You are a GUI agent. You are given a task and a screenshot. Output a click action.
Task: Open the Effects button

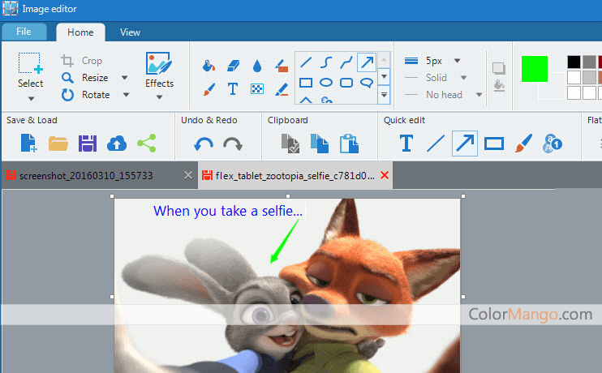pos(159,71)
